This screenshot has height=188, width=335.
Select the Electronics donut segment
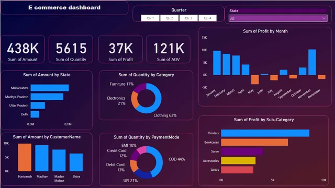135,100
